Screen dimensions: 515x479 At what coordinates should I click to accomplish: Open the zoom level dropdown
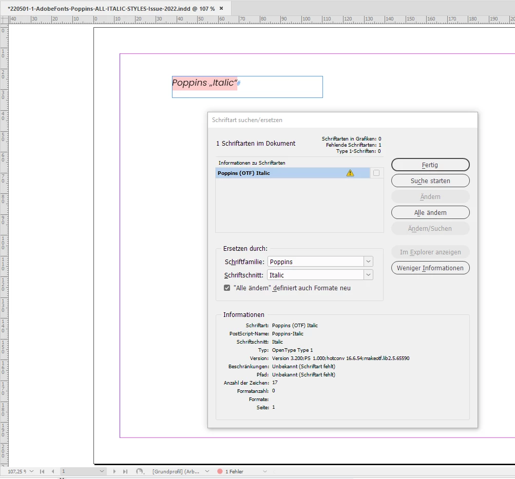click(x=31, y=471)
